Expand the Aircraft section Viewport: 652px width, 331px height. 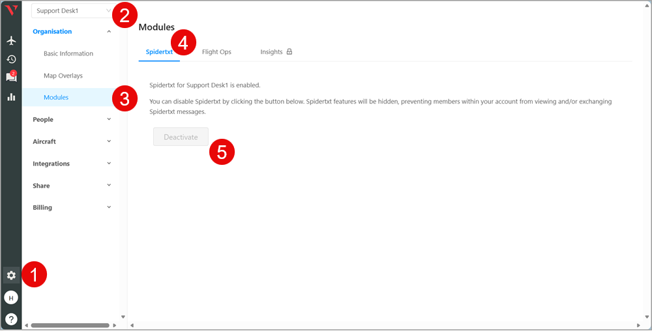72,141
